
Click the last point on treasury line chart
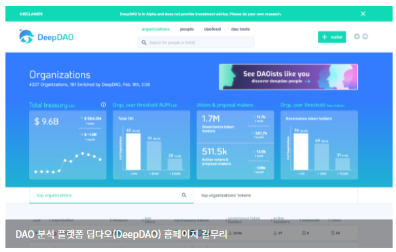[x=101, y=159]
